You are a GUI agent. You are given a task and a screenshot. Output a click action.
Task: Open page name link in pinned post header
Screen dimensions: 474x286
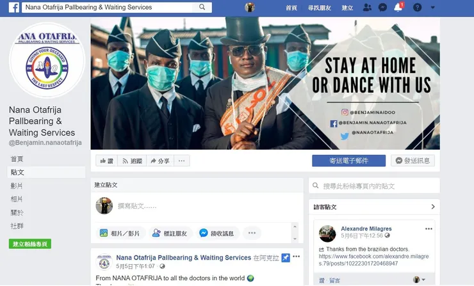(x=183, y=258)
